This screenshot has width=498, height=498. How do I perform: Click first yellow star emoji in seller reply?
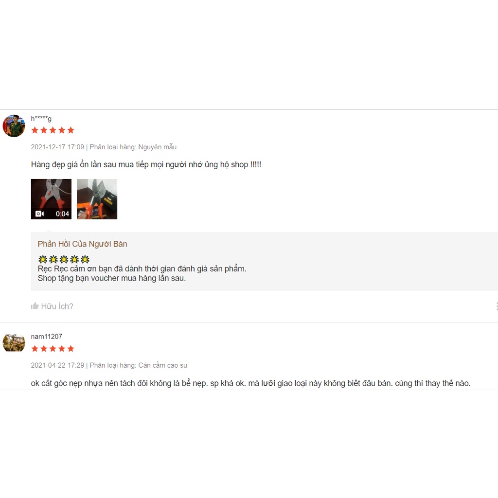tap(42, 259)
